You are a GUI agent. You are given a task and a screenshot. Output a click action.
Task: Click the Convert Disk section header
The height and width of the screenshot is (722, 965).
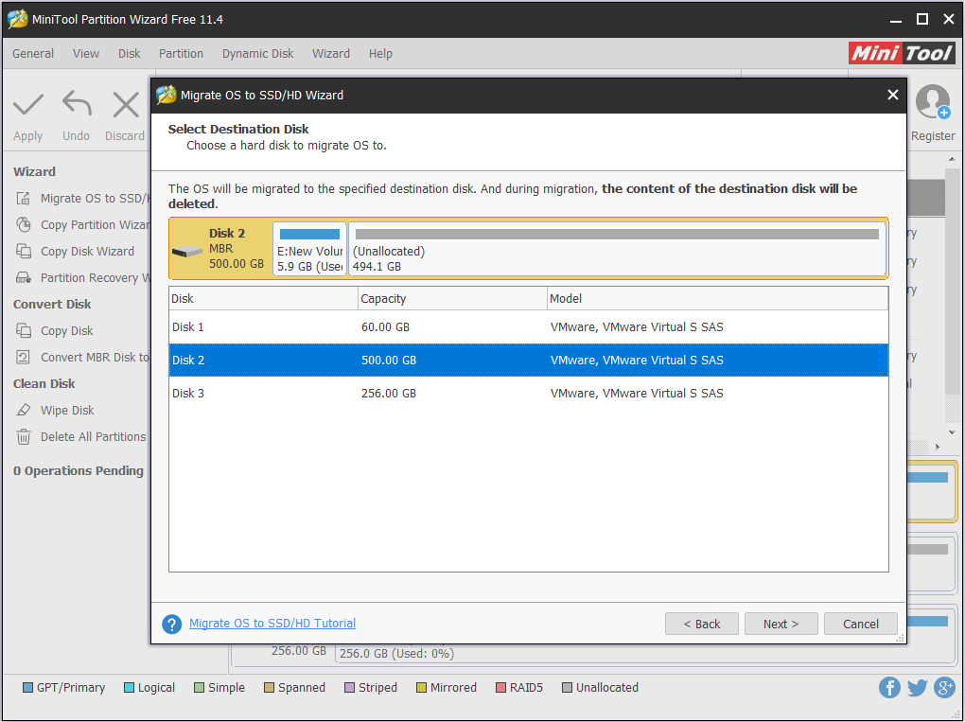[52, 304]
